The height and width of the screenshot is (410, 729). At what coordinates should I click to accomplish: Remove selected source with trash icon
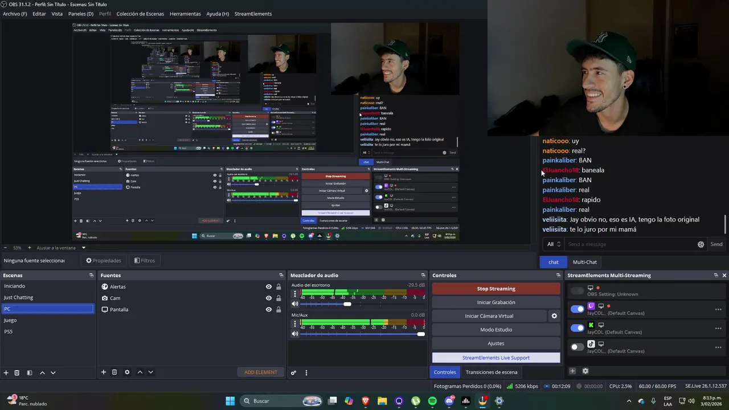click(x=114, y=372)
